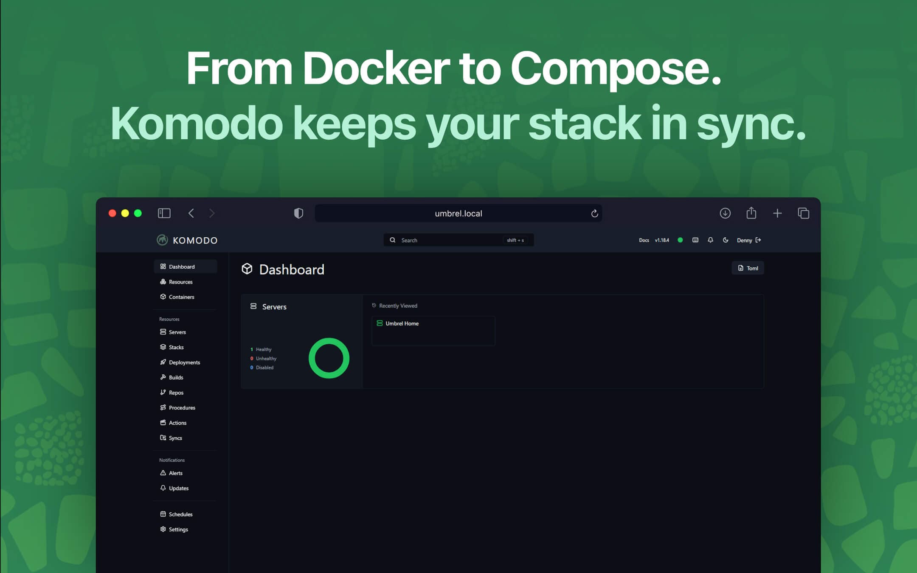Open the Syncs sidebar item
Screen dimensions: 917x573
click(175, 438)
